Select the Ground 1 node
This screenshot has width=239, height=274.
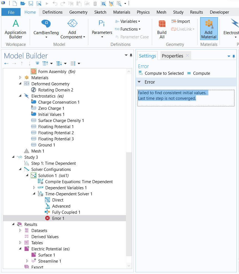point(47,145)
